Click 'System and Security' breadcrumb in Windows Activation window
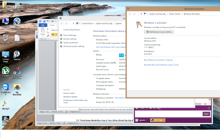Image resolution: width=220 pixels, height=138 pixels. pos(157,14)
